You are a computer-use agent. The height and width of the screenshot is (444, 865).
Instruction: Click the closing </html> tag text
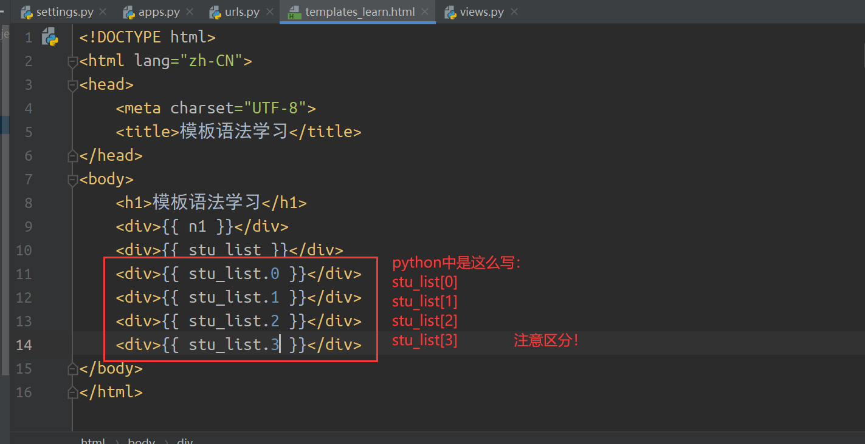[111, 392]
